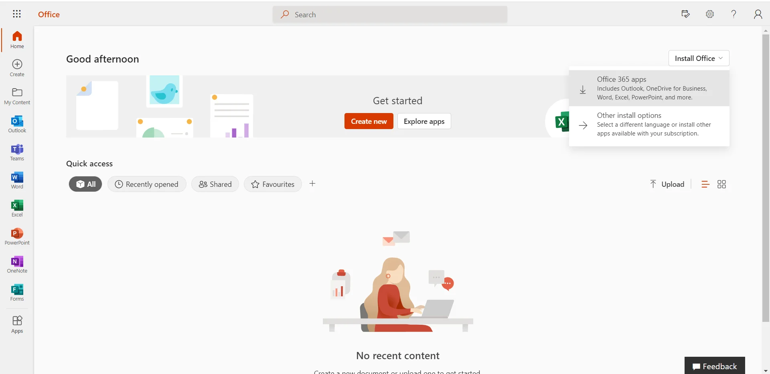This screenshot has width=770, height=374.
Task: Filter by Recently opened
Action: [x=147, y=184]
